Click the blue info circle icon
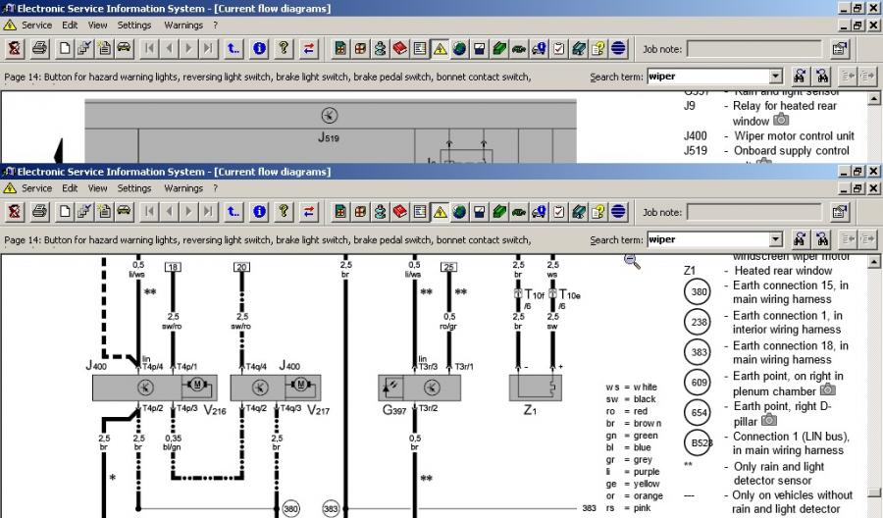Viewport: 883px width, 518px height. point(259,211)
